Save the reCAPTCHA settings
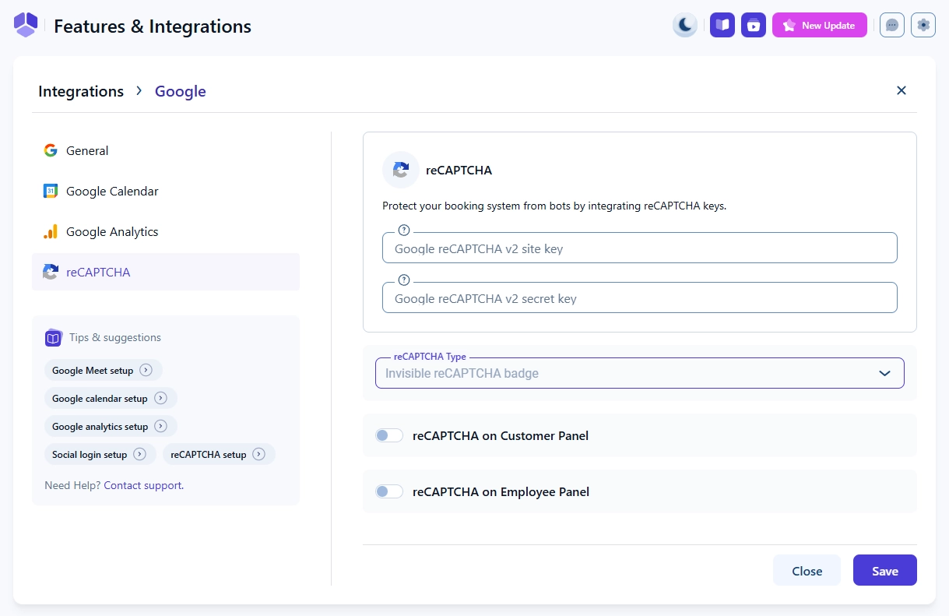Screen dimensions: 949x616 884,571
